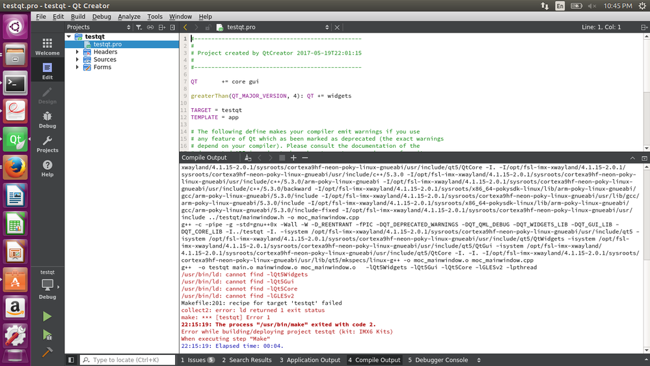Click the green Run button
This screenshot has width=650, height=366.
(47, 317)
